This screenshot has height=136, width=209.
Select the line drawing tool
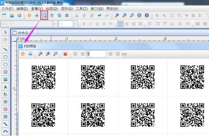click(x=5, y=50)
